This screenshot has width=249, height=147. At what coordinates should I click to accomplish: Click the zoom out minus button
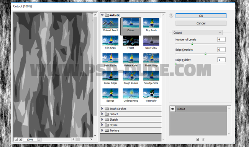point(16,139)
